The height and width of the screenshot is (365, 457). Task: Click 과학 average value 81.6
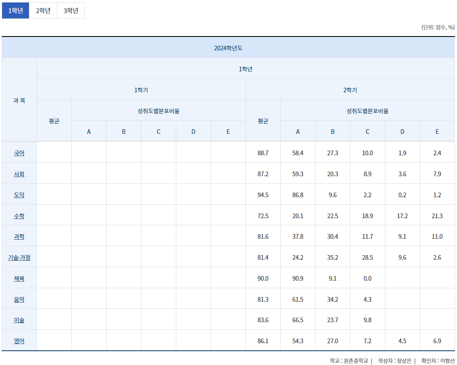pyautogui.click(x=263, y=237)
